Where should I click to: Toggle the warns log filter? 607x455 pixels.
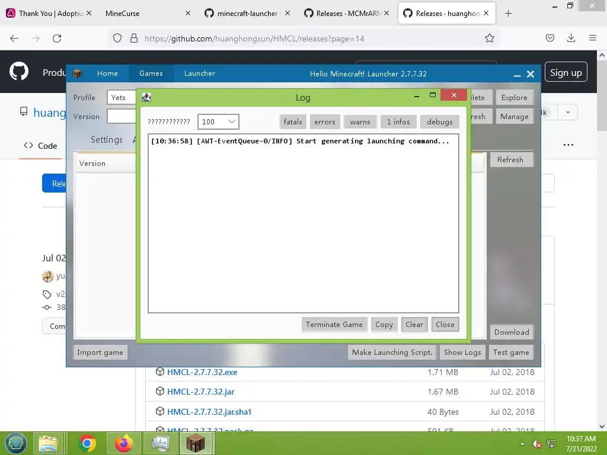point(360,122)
